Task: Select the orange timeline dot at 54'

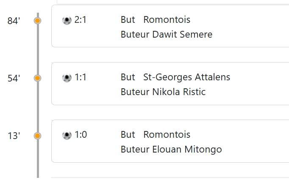Action: pos(38,78)
